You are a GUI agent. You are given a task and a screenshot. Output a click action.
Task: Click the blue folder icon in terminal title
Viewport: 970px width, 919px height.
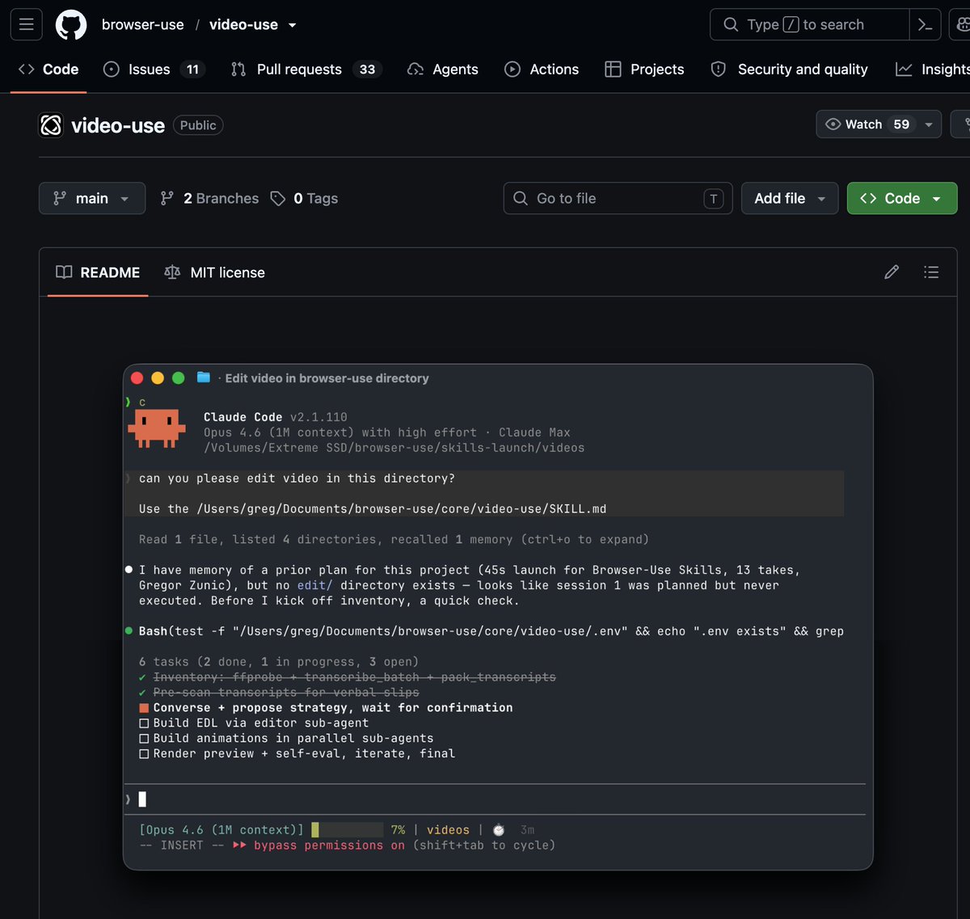(204, 377)
